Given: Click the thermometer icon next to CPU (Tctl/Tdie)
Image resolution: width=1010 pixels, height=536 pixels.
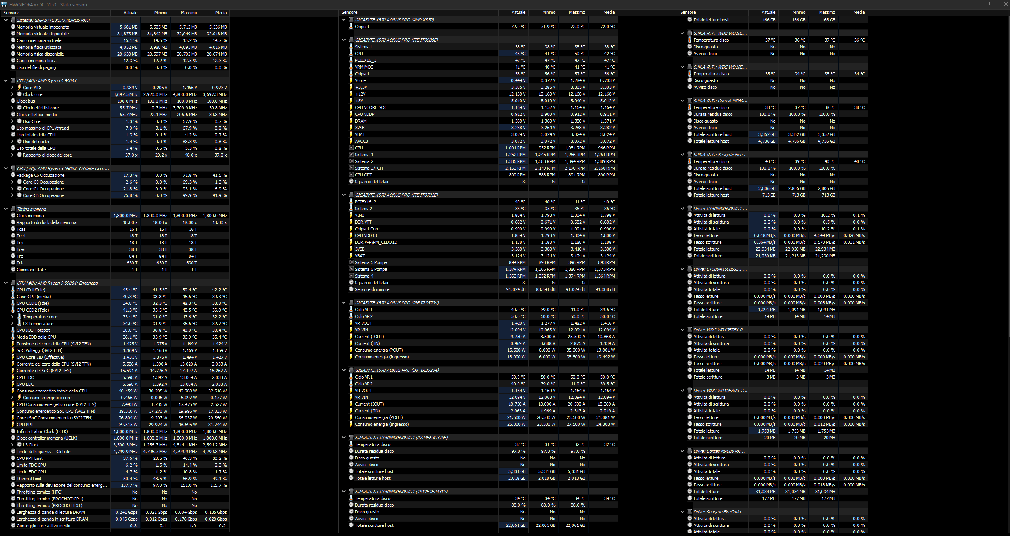Looking at the screenshot, I should tap(13, 290).
